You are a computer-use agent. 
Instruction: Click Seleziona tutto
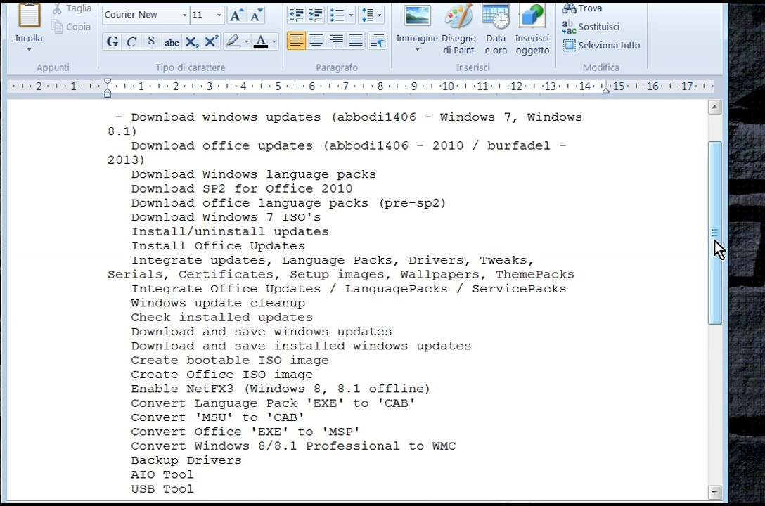coord(601,46)
